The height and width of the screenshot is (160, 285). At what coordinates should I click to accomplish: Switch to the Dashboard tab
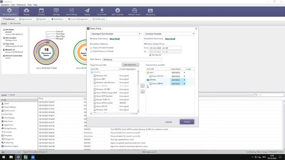(9, 19)
